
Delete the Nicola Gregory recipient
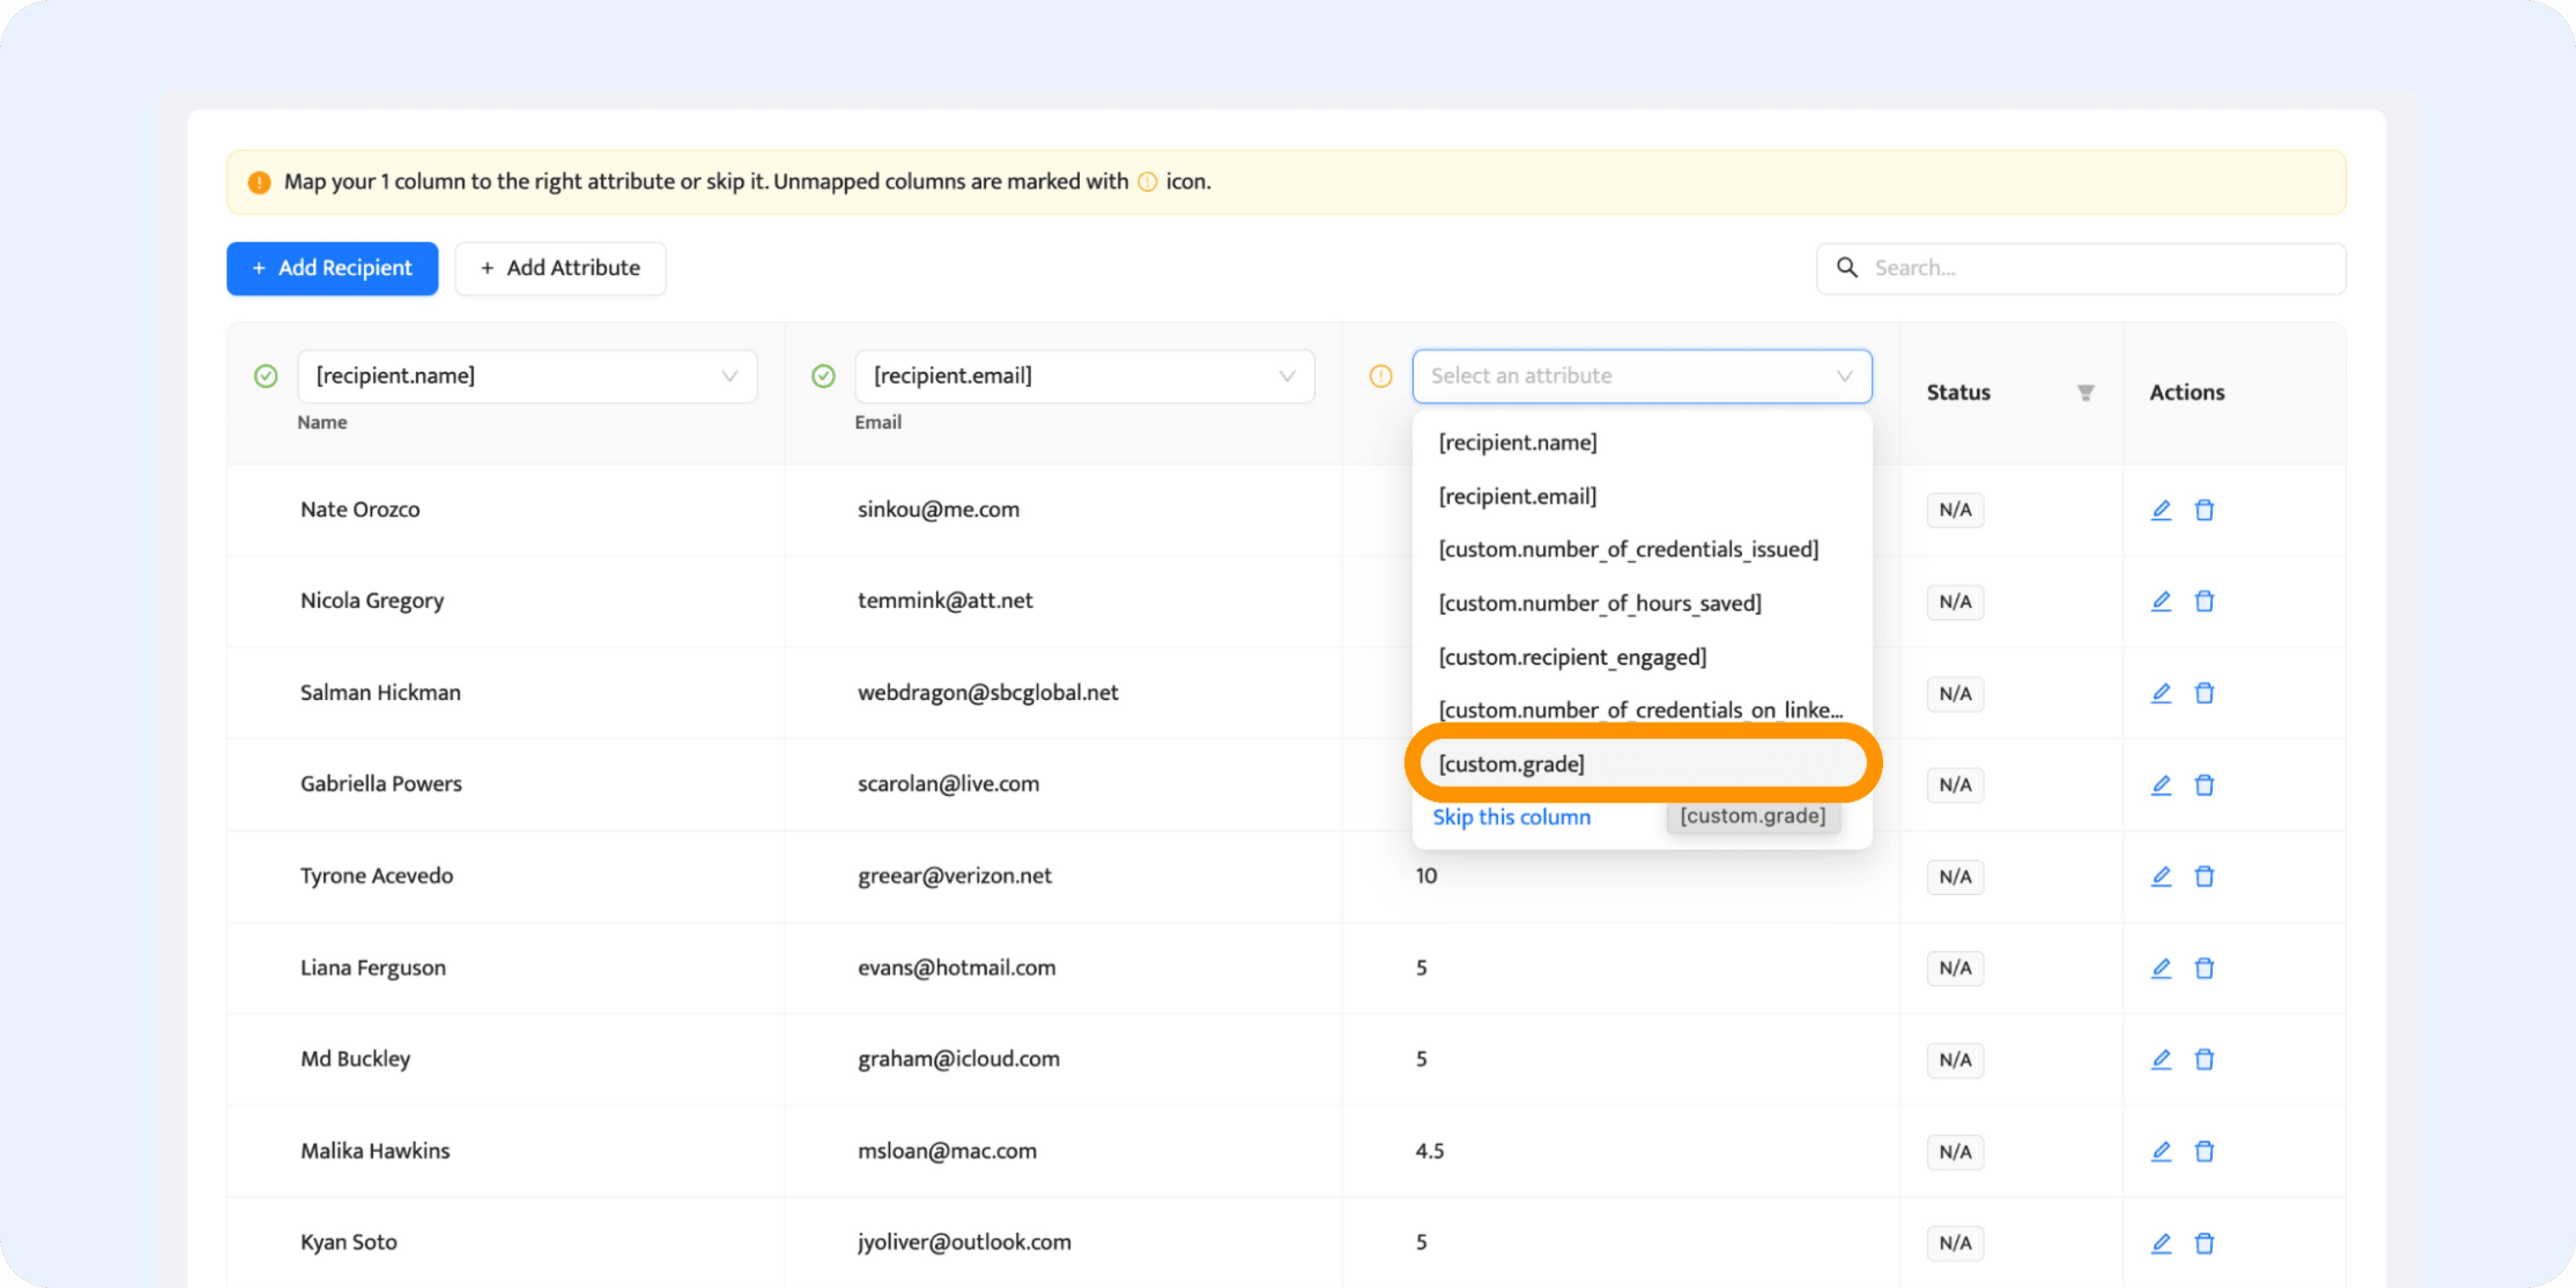tap(2205, 601)
